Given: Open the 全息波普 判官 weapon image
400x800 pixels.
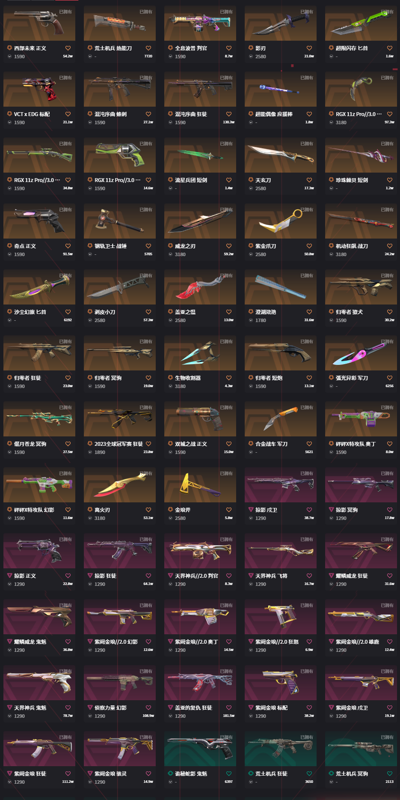Looking at the screenshot, I should 200,23.
